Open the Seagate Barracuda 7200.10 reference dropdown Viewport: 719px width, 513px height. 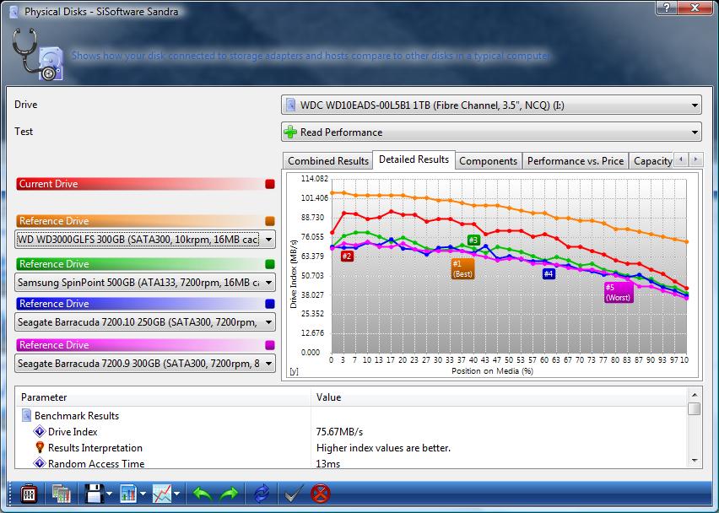coord(145,322)
